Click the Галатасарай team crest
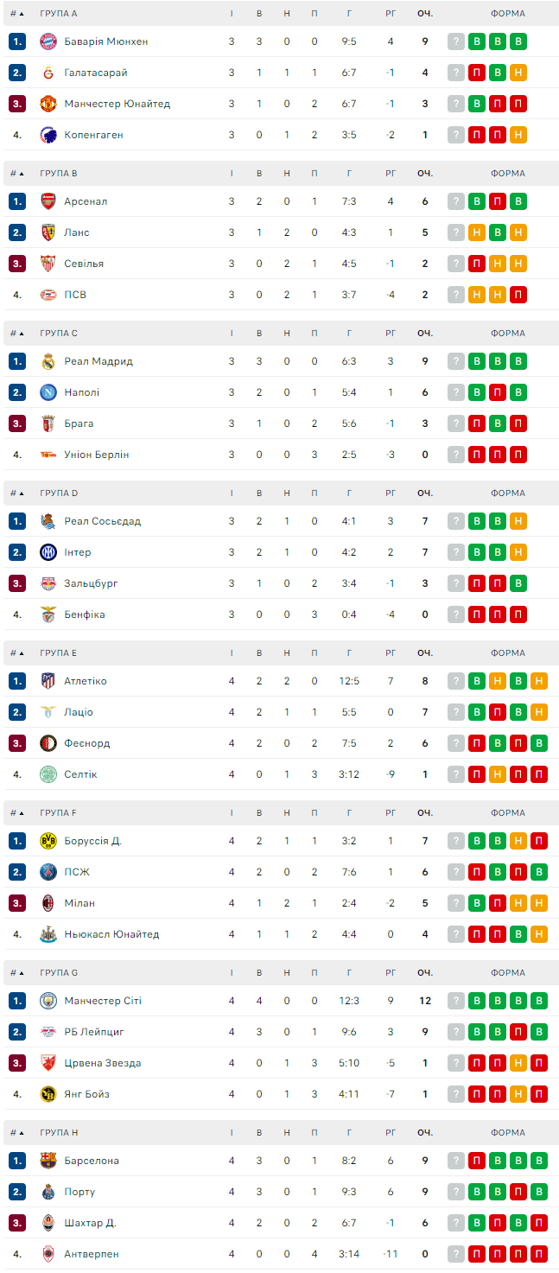Screen dimensions: 559x1273 point(48,73)
